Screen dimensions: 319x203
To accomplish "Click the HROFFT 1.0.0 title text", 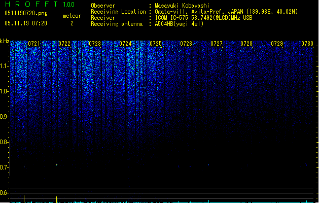I will click(40, 4).
